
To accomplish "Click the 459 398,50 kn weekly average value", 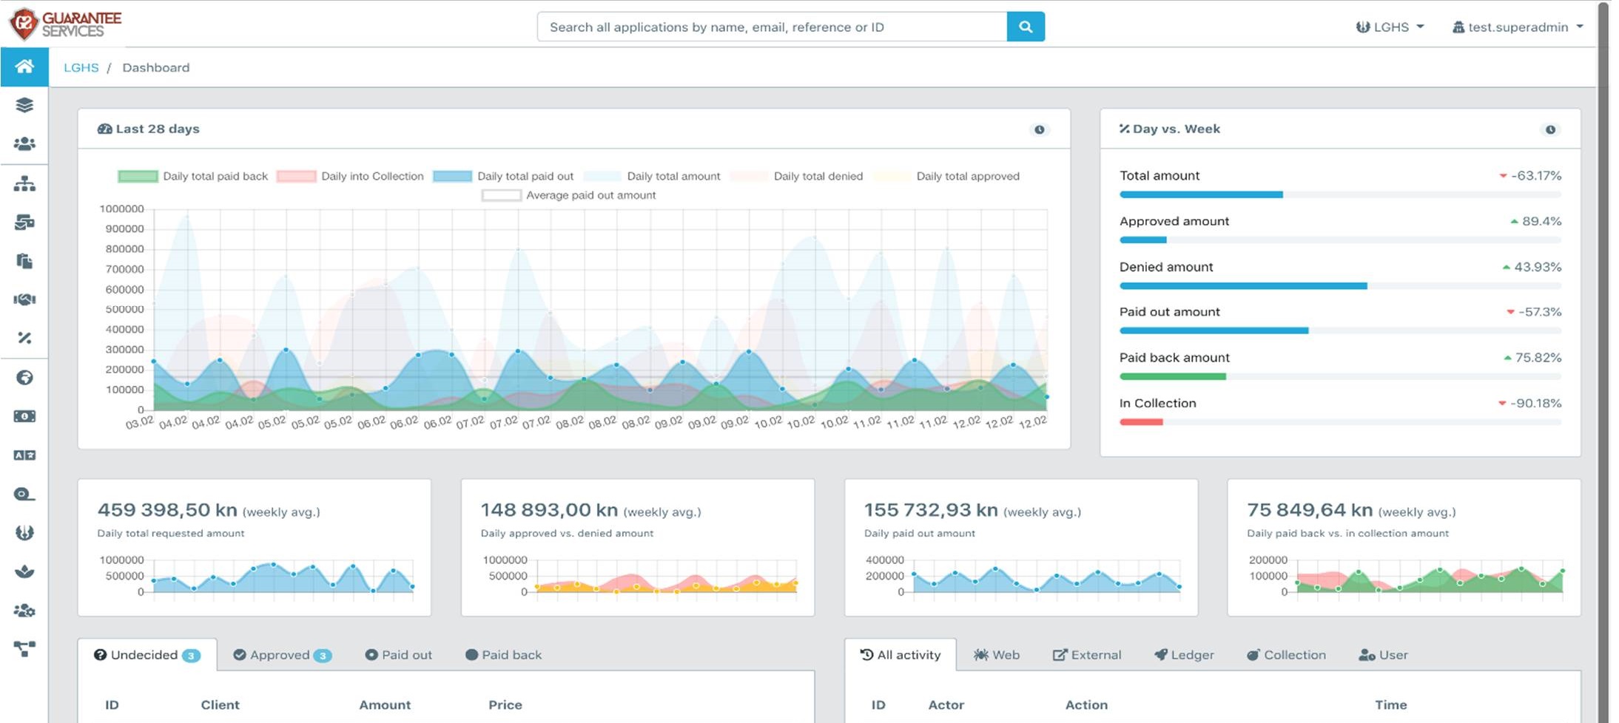I will coord(167,510).
